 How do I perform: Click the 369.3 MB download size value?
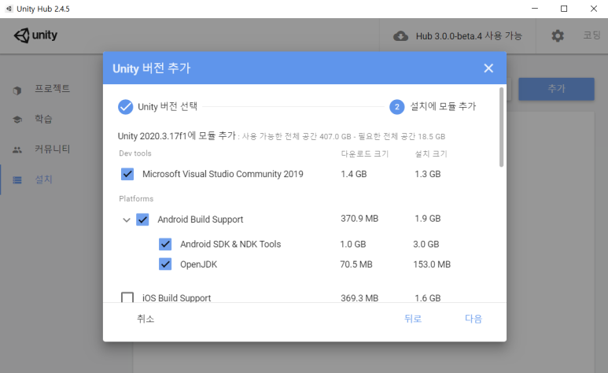359,297
